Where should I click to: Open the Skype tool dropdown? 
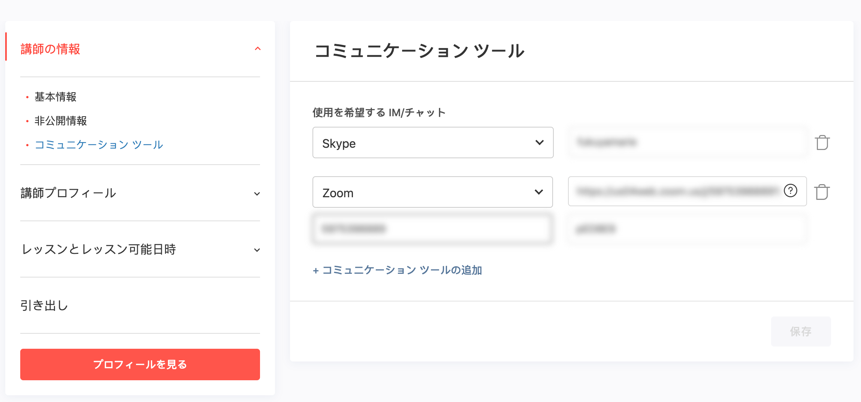[433, 142]
